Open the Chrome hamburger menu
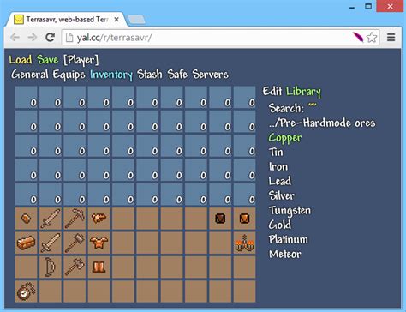This screenshot has height=312, width=406. point(391,37)
